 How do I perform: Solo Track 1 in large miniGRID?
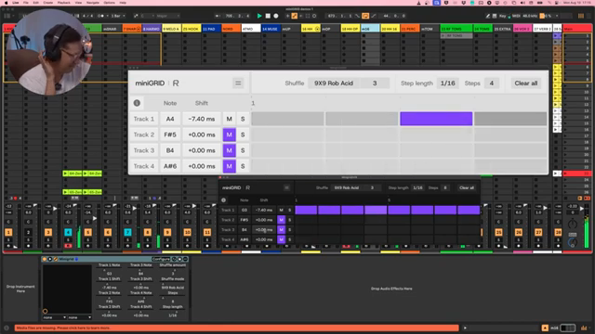(243, 119)
